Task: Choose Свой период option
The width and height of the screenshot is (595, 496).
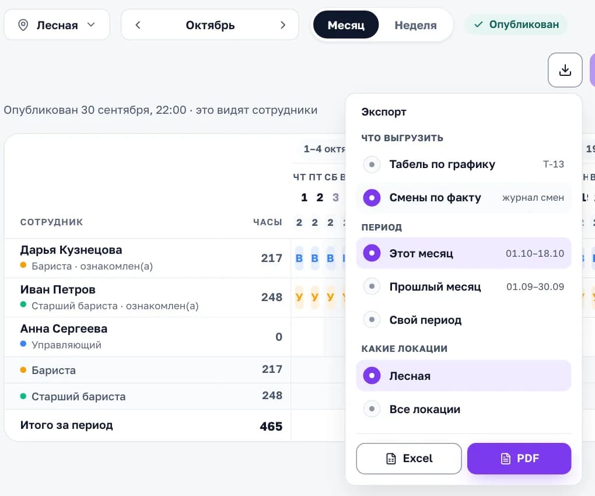Action: [463, 320]
